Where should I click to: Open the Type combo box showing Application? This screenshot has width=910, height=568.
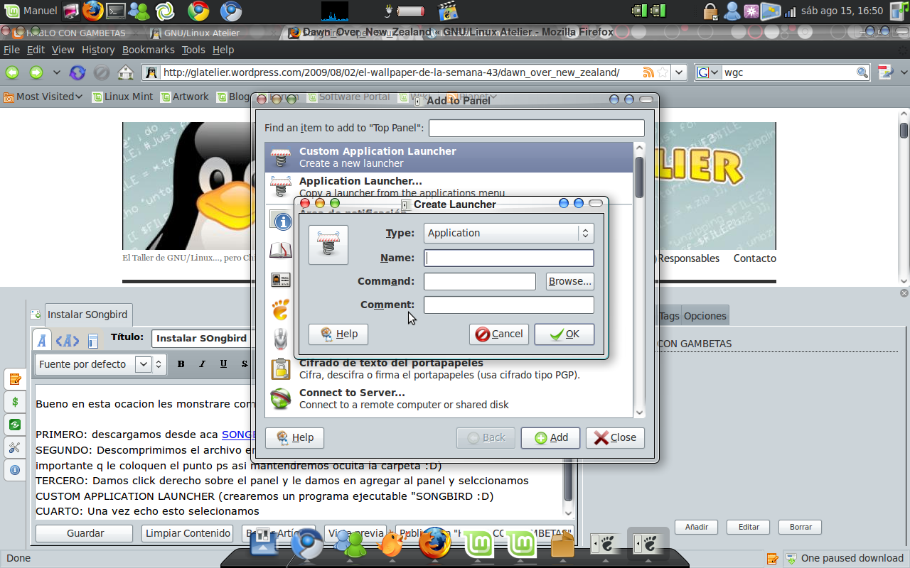coord(509,233)
